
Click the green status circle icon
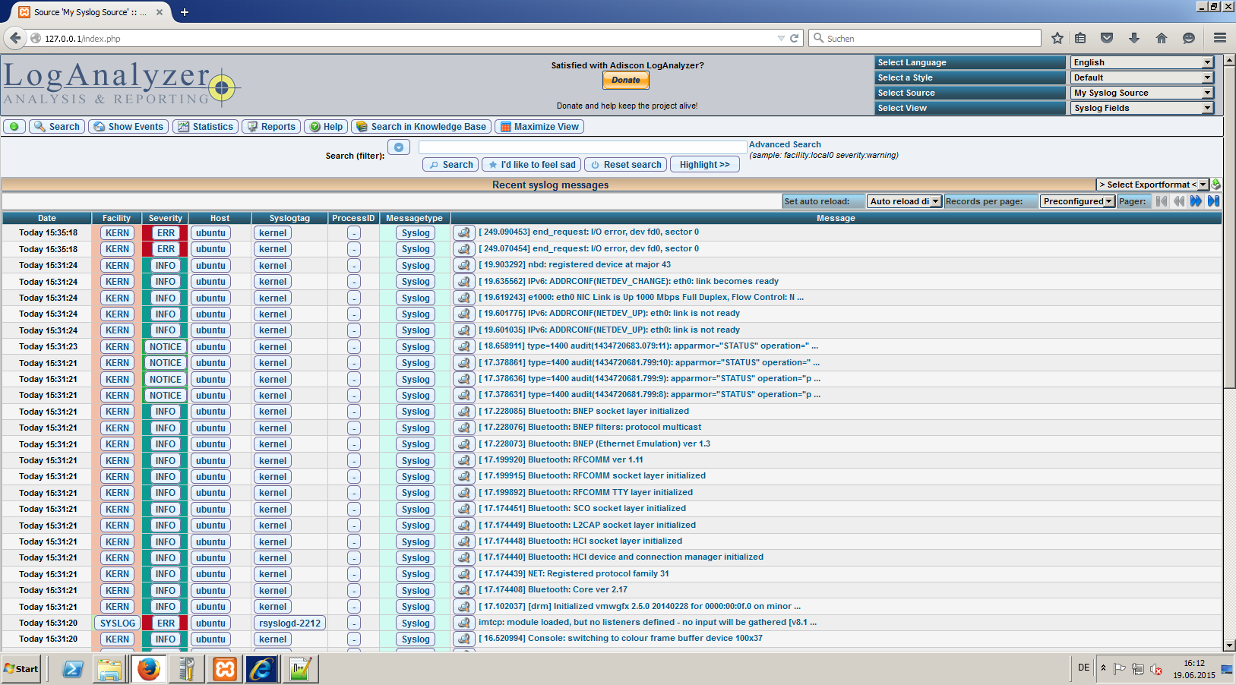(14, 127)
